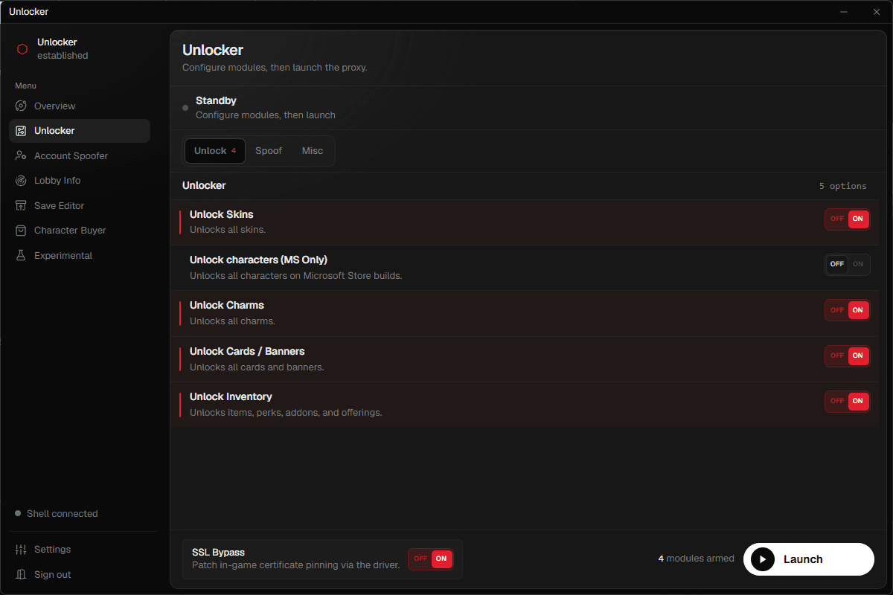The image size is (893, 595).
Task: Enable Unlock characters (MS Only) toggle
Action: (x=848, y=264)
